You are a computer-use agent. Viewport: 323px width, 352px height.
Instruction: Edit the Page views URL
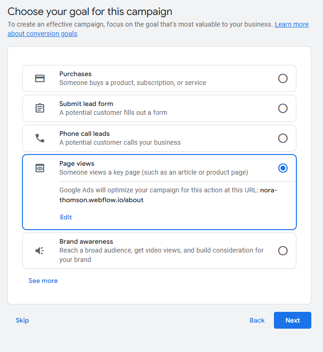66,217
